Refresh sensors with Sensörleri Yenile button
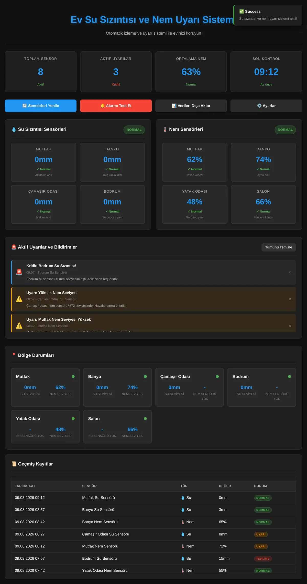Viewport: 307px width, 584px height. (x=41, y=106)
